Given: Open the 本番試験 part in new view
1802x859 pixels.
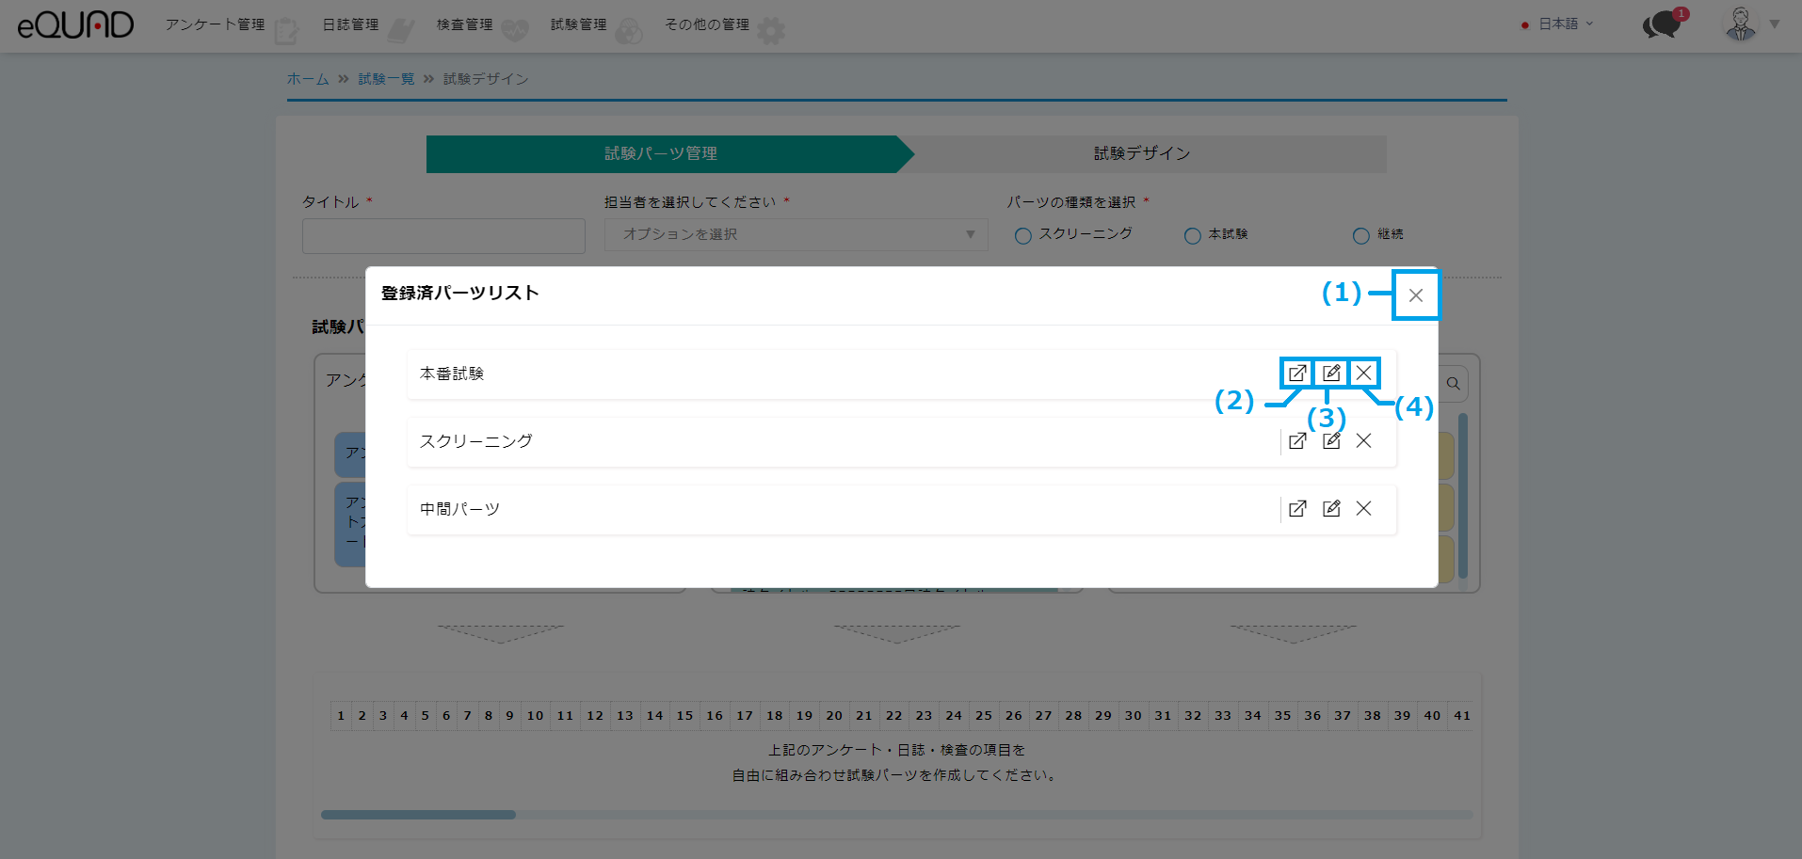Looking at the screenshot, I should point(1297,374).
